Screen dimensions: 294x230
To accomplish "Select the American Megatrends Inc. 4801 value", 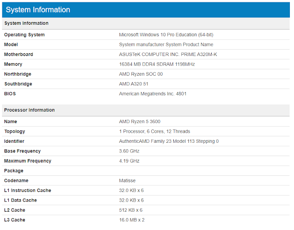I will click(153, 94).
